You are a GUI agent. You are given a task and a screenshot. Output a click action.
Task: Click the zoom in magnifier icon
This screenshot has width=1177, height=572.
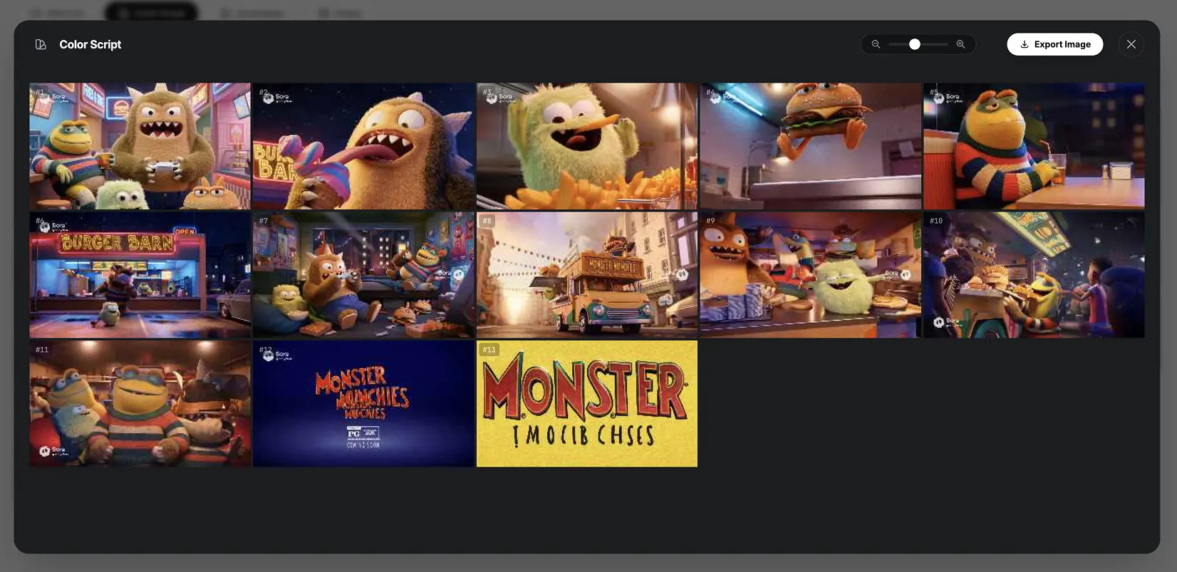(960, 44)
